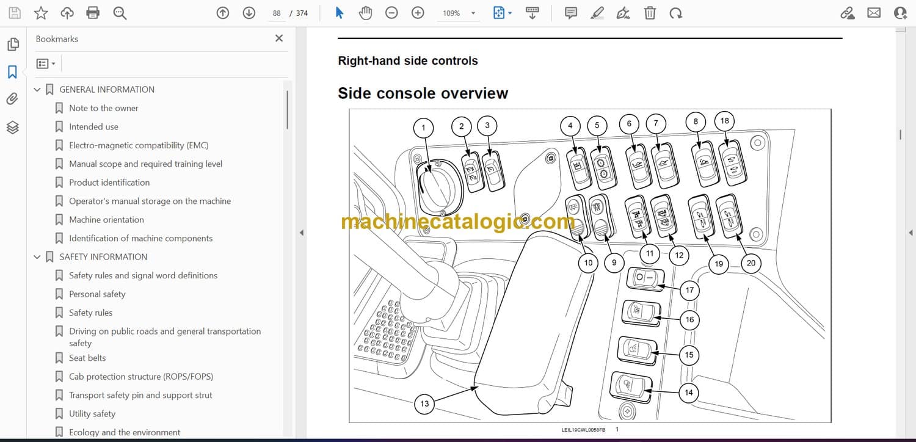This screenshot has height=442, width=916.
Task: Click the page number field showing 88
Action: pos(277,13)
